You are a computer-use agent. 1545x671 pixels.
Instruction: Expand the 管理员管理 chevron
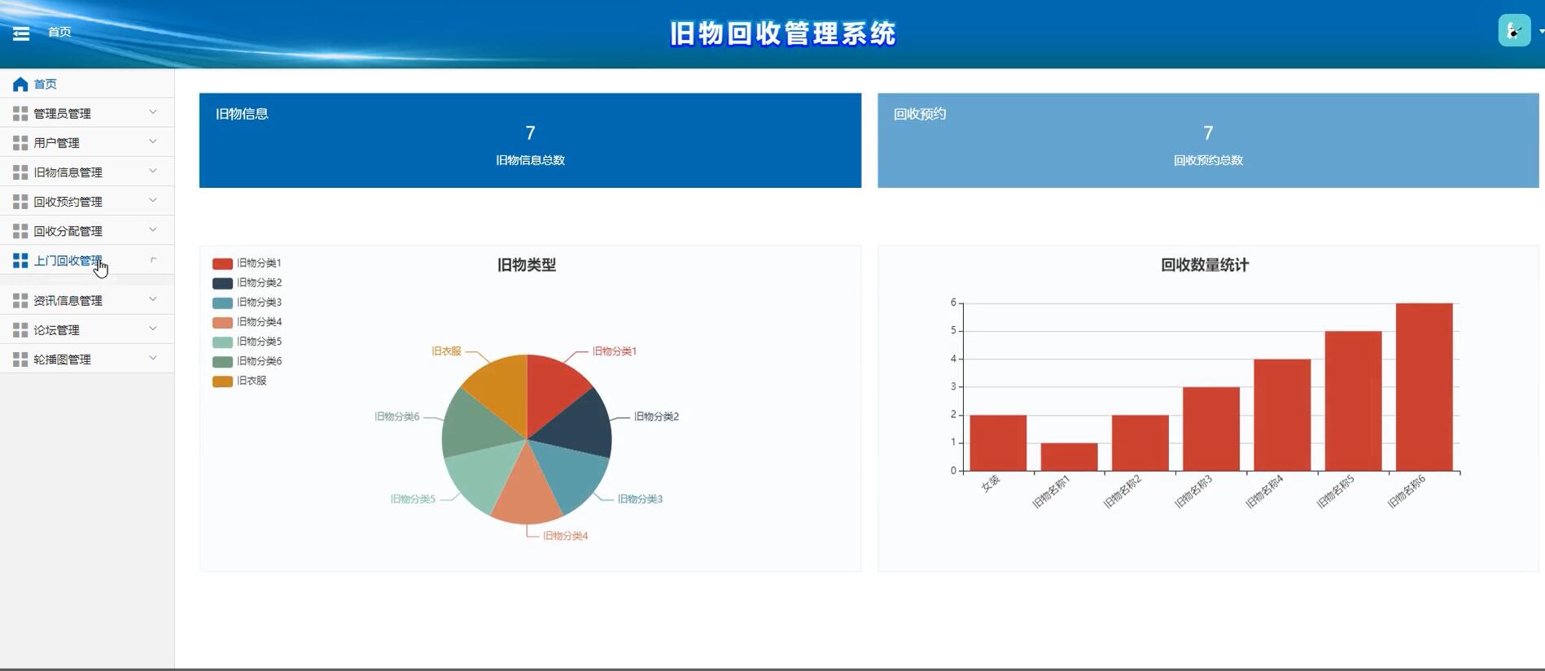point(152,112)
